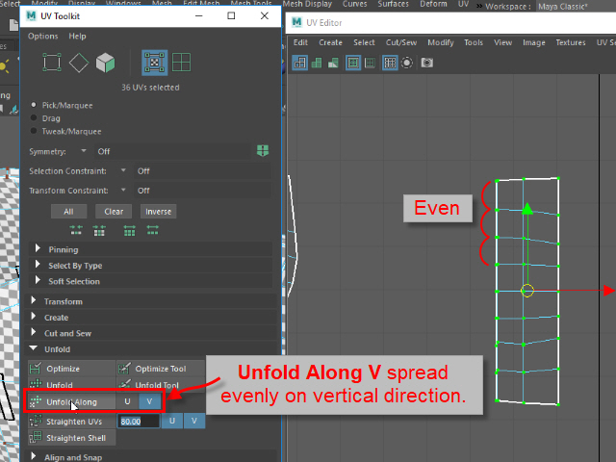This screenshot has height=462, width=616.
Task: Click the Symmetry pick icon beside Off
Action: (262, 151)
